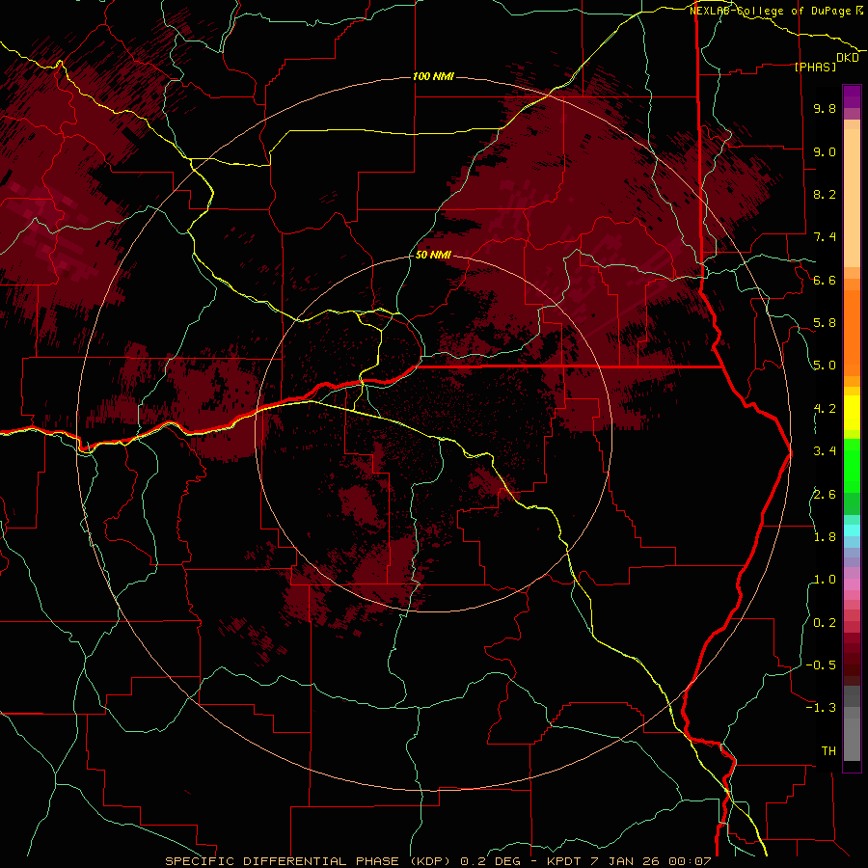The height and width of the screenshot is (868, 868).
Task: Click the 100 NMI range ring label
Action: tap(433, 76)
